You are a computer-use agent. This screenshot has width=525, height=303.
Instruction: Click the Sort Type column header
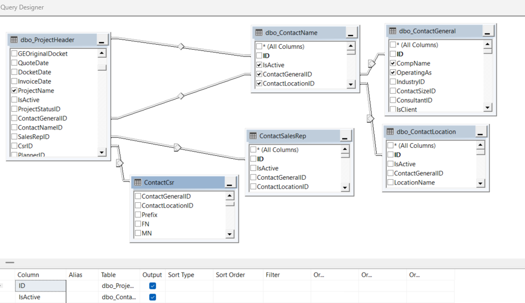pos(181,275)
